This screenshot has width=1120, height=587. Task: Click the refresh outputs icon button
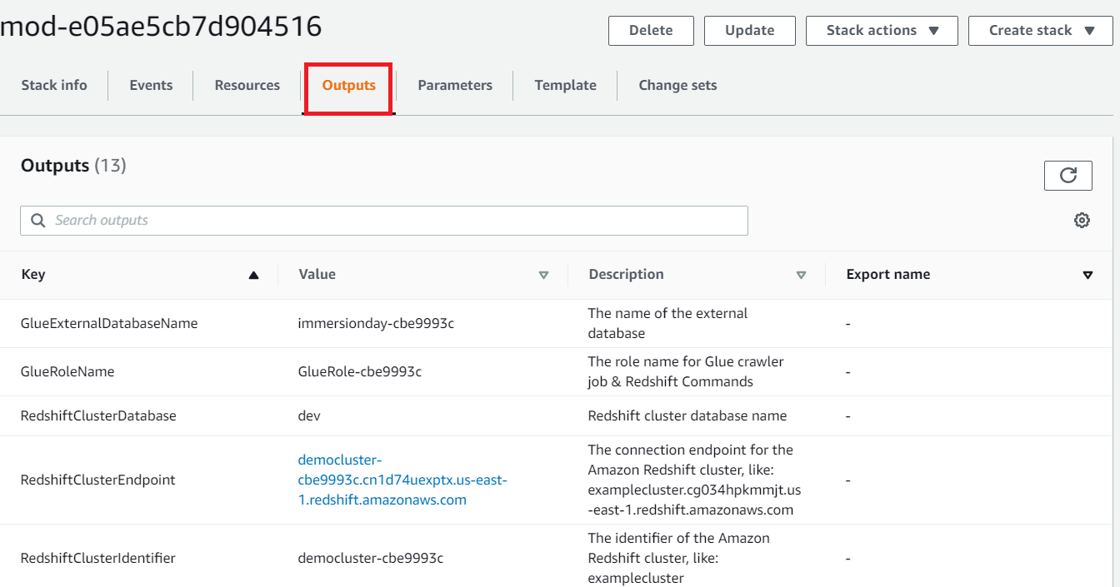(1067, 176)
